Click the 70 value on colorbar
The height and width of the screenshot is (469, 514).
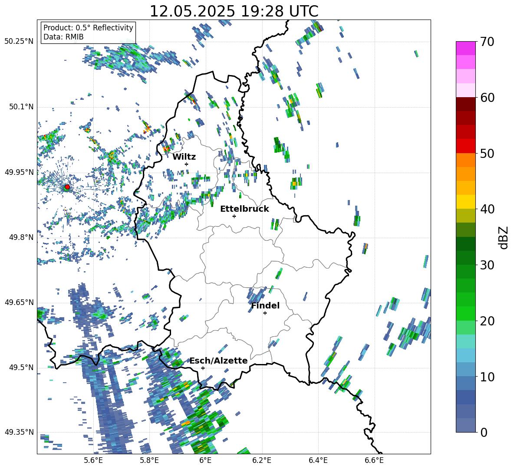click(x=487, y=42)
